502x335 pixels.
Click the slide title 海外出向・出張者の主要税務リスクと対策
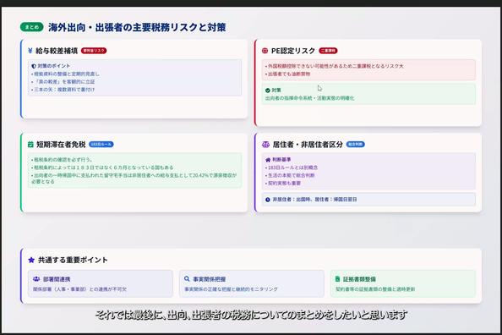(137, 27)
